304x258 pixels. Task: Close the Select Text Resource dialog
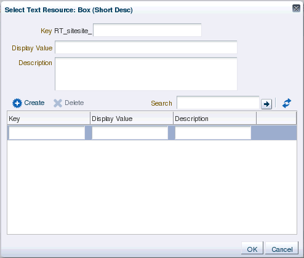pyautogui.click(x=296, y=9)
